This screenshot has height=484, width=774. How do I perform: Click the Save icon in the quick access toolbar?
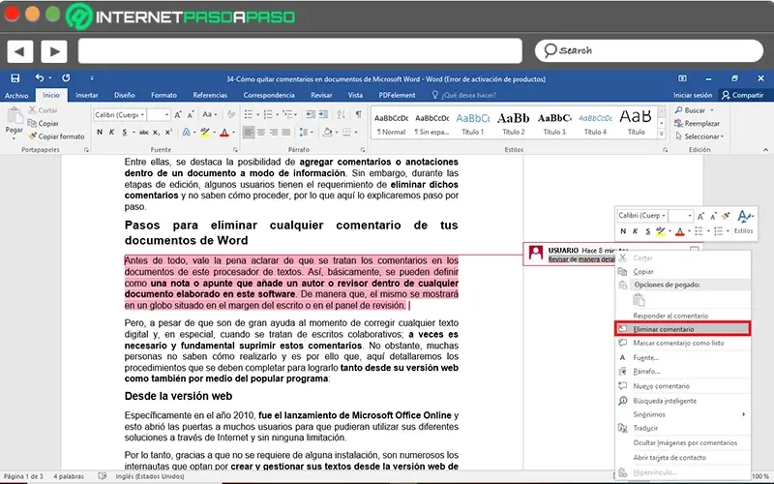coord(15,78)
